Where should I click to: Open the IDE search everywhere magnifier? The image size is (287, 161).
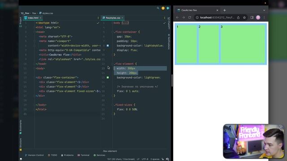point(158,8)
